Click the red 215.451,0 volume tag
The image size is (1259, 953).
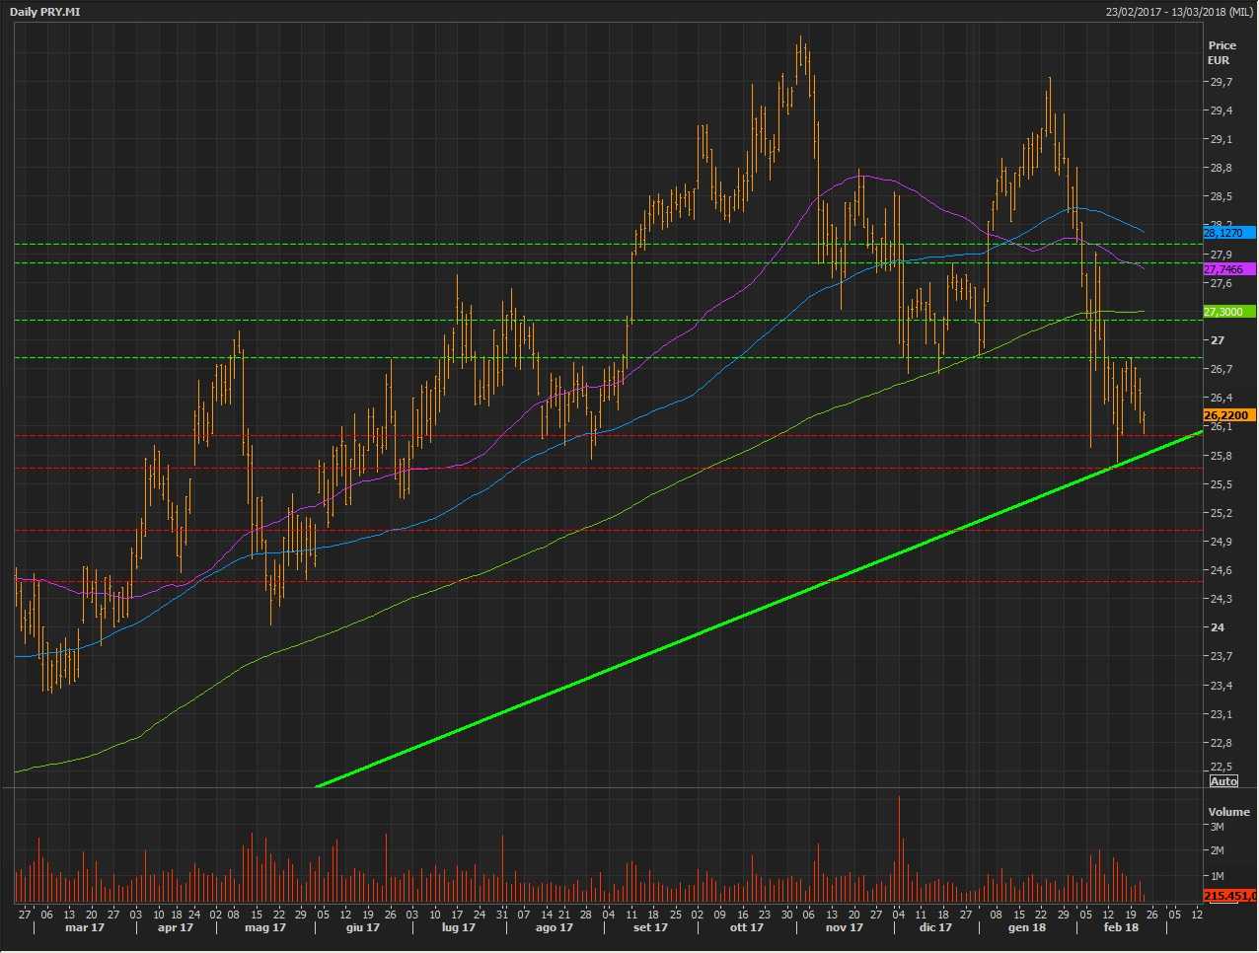click(x=1229, y=896)
